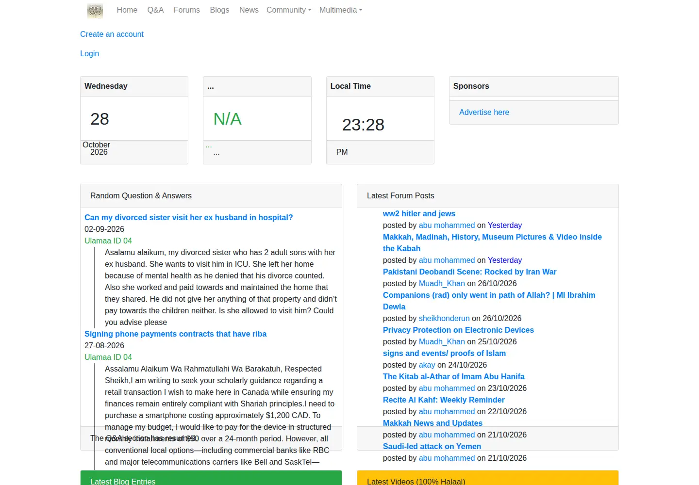Image resolution: width=699 pixels, height=485 pixels.
Task: Open abu mohammed profile on 22/10/2026 post
Action: pyautogui.click(x=447, y=411)
